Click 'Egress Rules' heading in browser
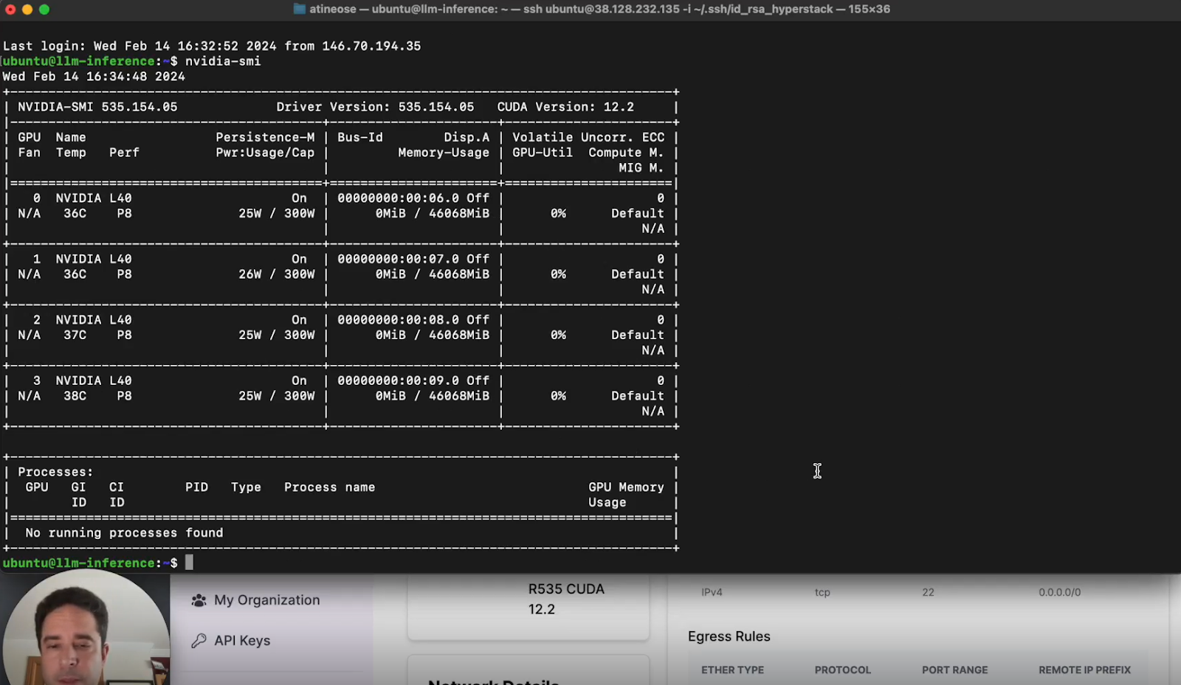This screenshot has height=685, width=1181. click(x=729, y=636)
